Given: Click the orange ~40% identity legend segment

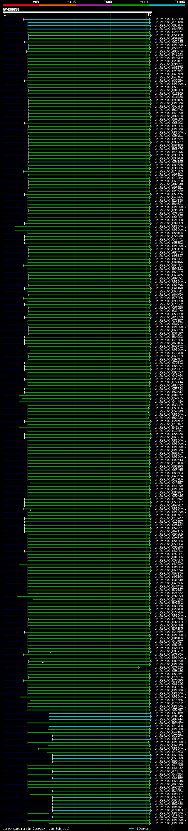Looking at the screenshot, I should click(x=58, y=5).
